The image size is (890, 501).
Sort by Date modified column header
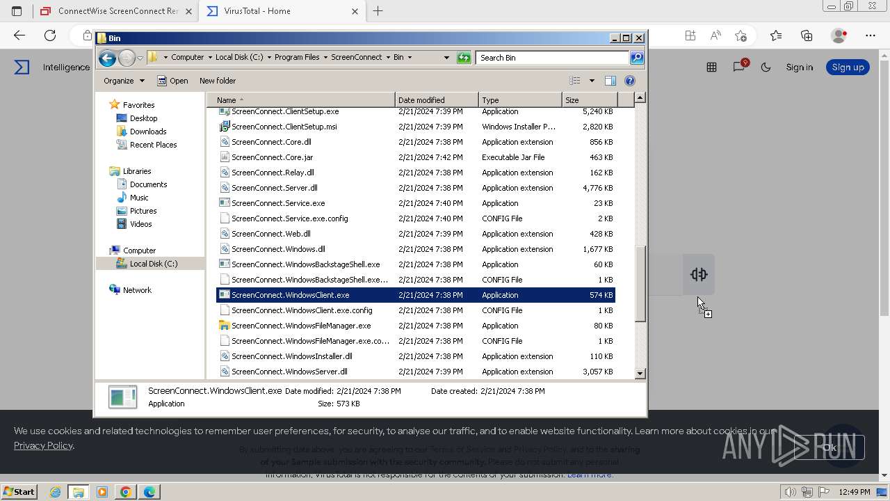[x=437, y=100]
